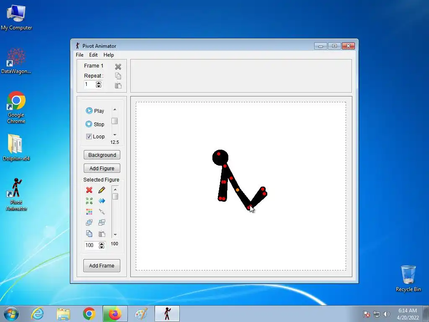Grab the figure opacity slider thumb
The width and height of the screenshot is (429, 322).
pyautogui.click(x=115, y=197)
